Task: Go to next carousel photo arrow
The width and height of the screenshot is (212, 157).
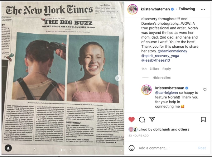Action: (x=118, y=78)
